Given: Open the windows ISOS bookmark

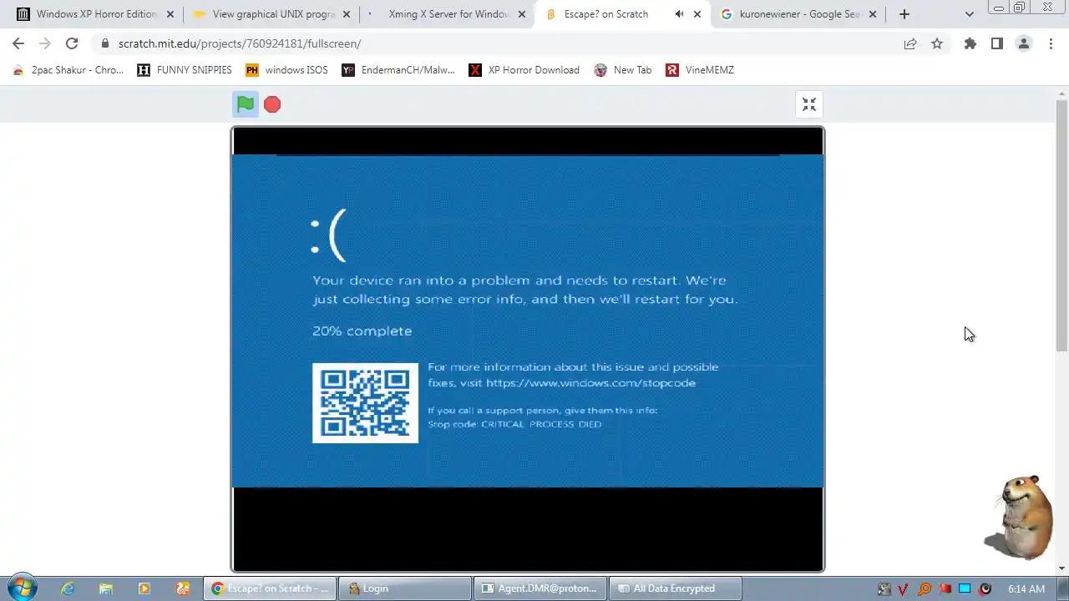Looking at the screenshot, I should [x=286, y=70].
